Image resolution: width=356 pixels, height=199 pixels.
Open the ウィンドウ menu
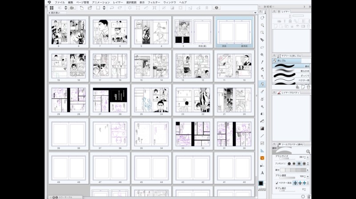click(170, 2)
